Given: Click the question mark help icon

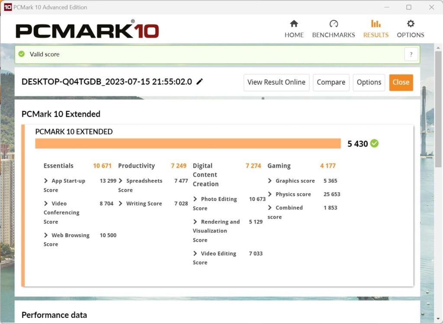Looking at the screenshot, I should pos(411,54).
